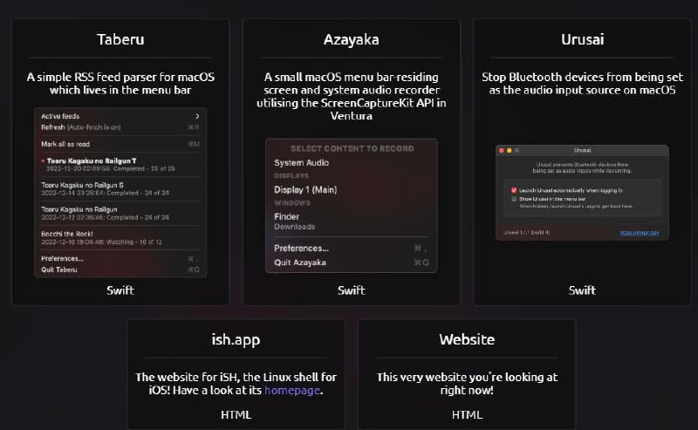698x430 pixels.
Task: Click the yellow minimize button in Urusai window
Action: pyautogui.click(x=509, y=151)
